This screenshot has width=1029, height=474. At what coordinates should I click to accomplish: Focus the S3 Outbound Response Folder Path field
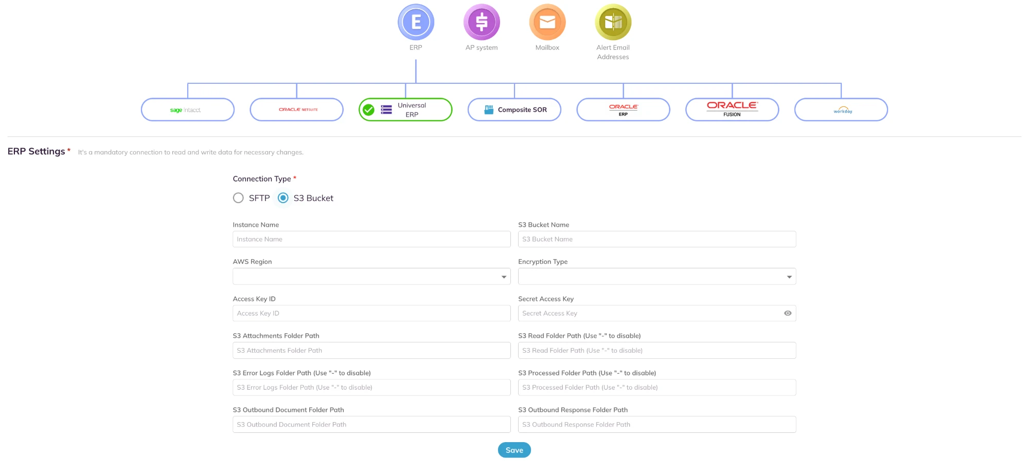coord(657,425)
